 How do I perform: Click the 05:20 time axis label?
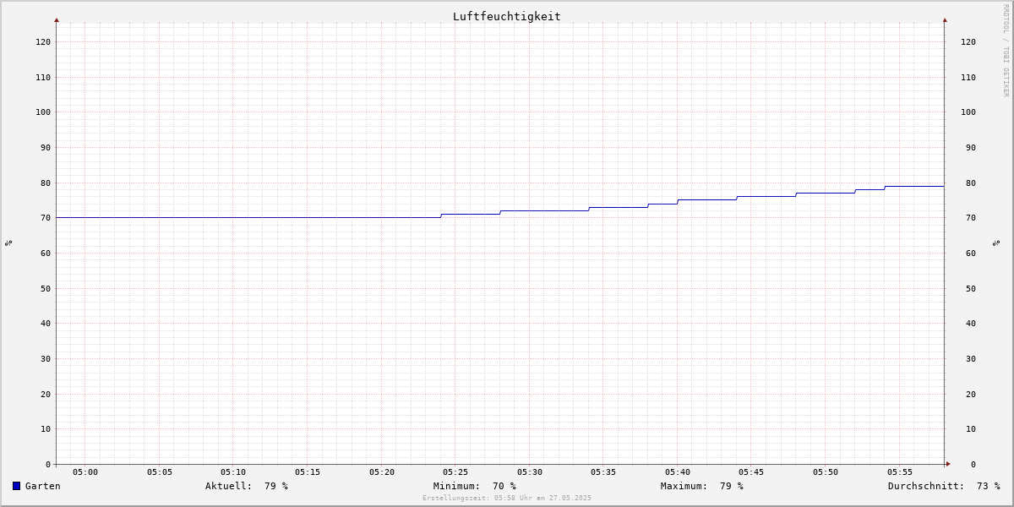tap(381, 472)
